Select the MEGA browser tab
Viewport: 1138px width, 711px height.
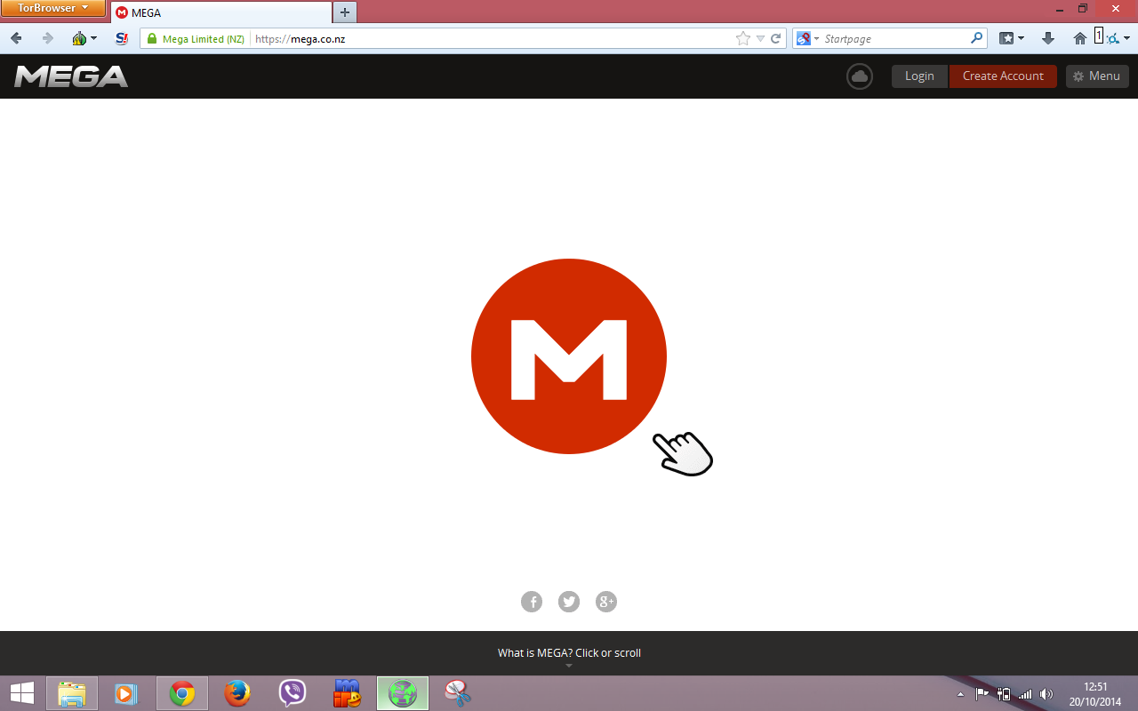(x=220, y=12)
